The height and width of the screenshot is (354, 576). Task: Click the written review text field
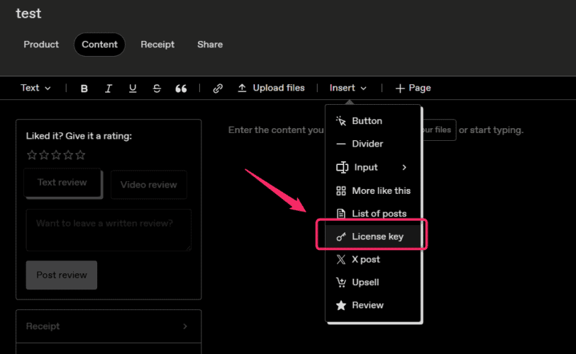point(109,229)
